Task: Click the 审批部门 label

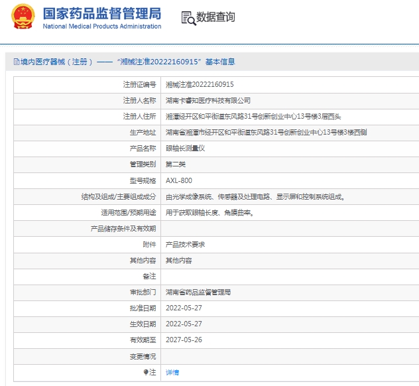Action: click(x=143, y=292)
